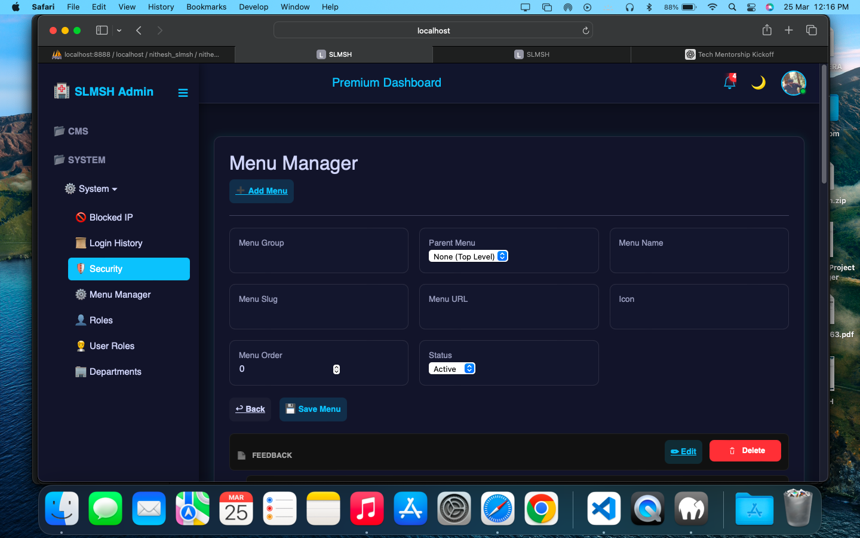This screenshot has height=538, width=860.
Task: Open Wi-Fi status menu
Action: click(x=712, y=7)
